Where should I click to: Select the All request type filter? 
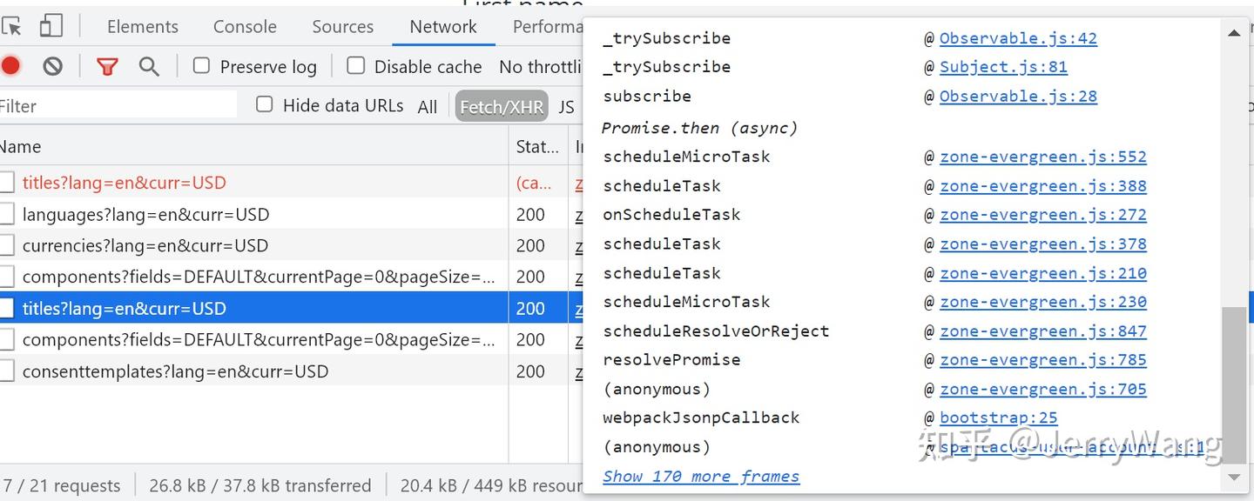click(427, 107)
